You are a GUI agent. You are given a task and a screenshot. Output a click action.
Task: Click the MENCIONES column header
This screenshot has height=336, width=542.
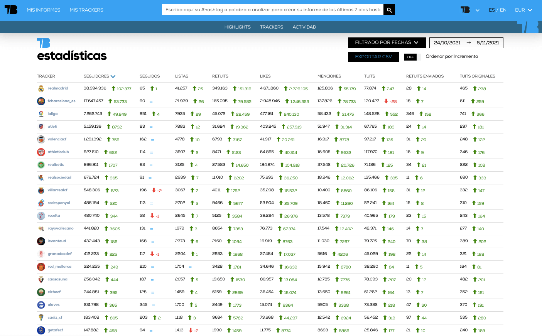(x=329, y=76)
